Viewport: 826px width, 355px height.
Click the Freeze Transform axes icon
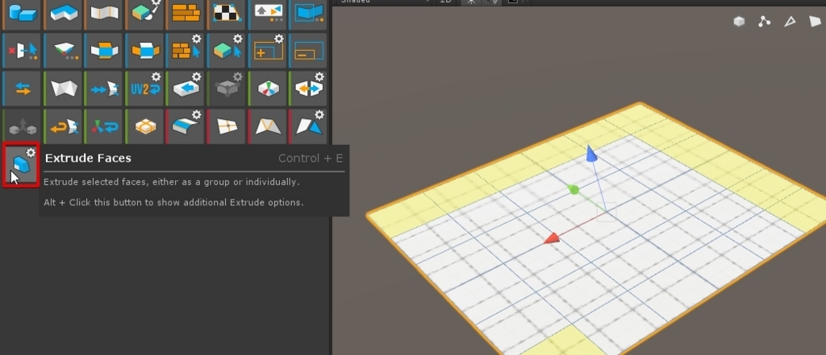pos(104,126)
